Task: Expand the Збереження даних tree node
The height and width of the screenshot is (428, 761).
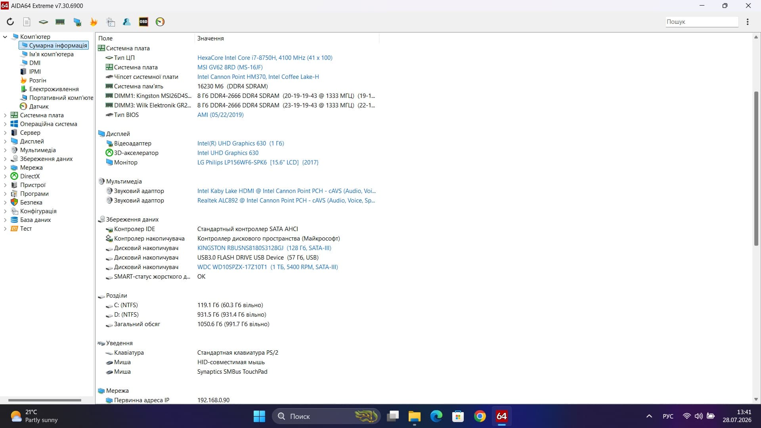Action: (5, 159)
